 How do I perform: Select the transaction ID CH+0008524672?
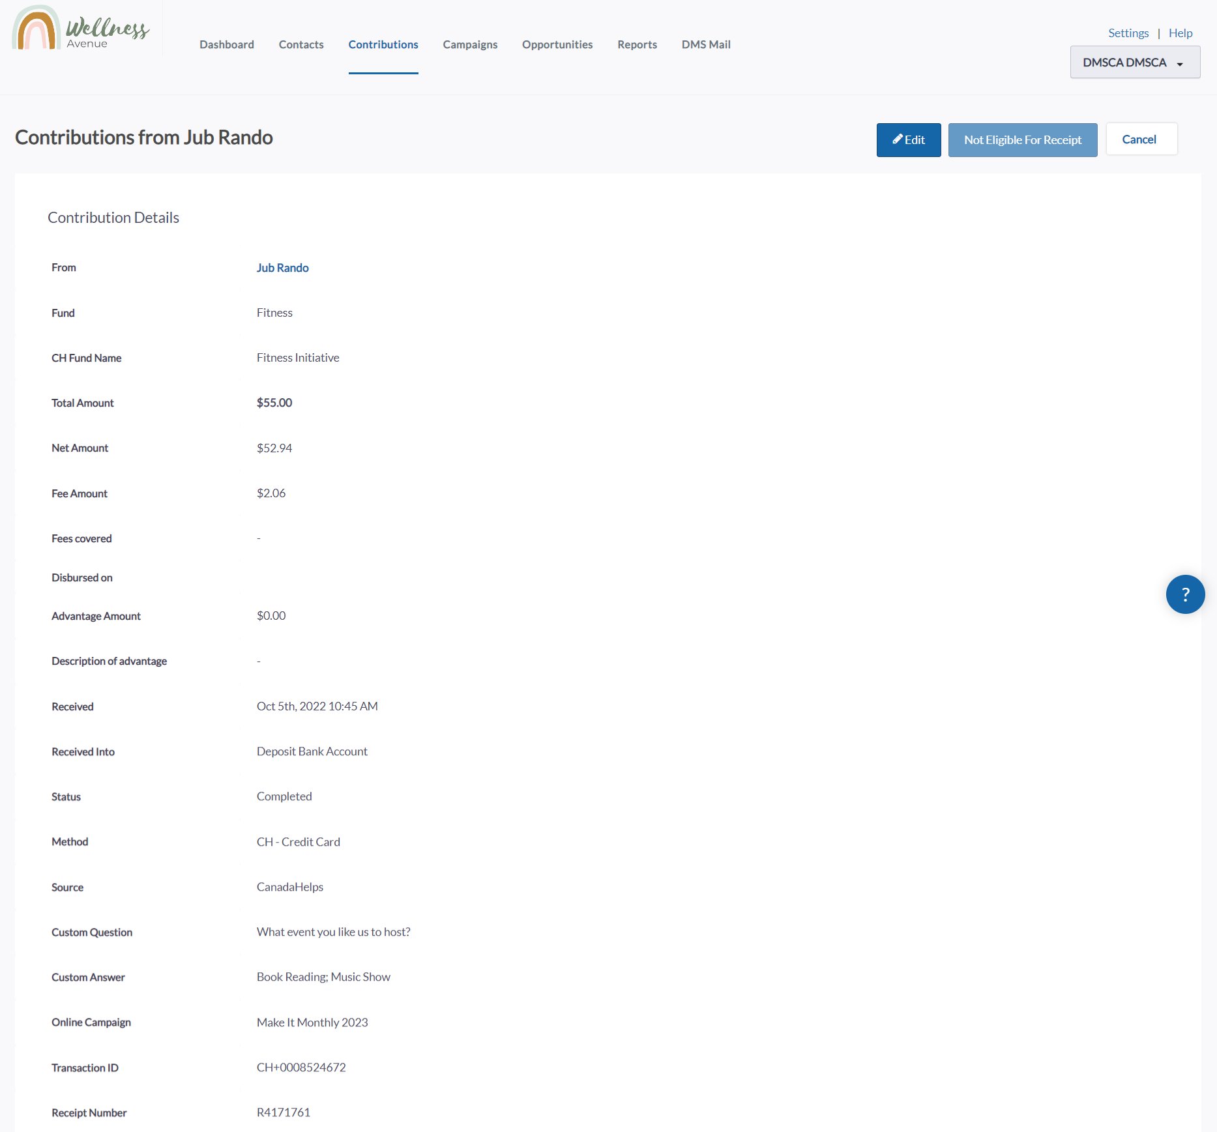(x=301, y=1067)
